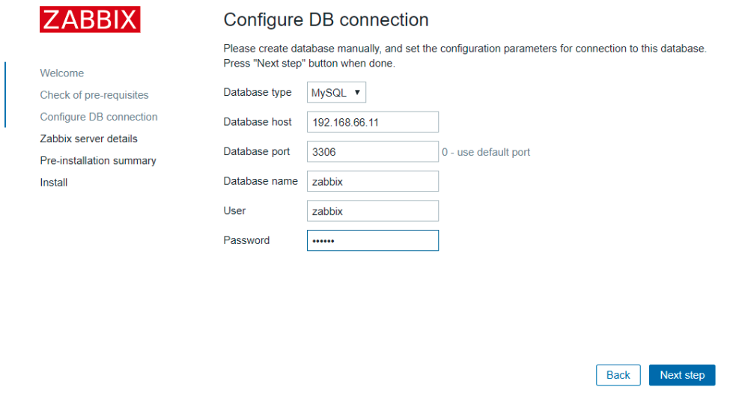Click the Password label text
Viewport: 730px width, 393px height.
246,240
